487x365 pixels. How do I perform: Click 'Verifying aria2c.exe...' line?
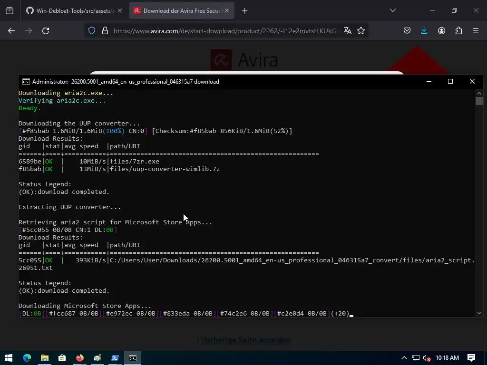click(62, 101)
